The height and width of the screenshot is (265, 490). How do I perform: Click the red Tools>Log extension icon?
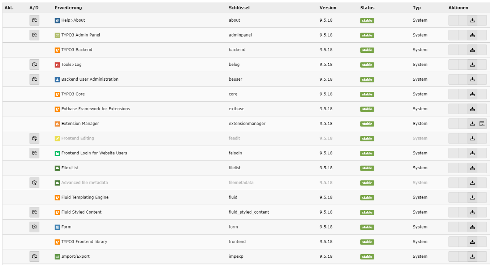[57, 65]
